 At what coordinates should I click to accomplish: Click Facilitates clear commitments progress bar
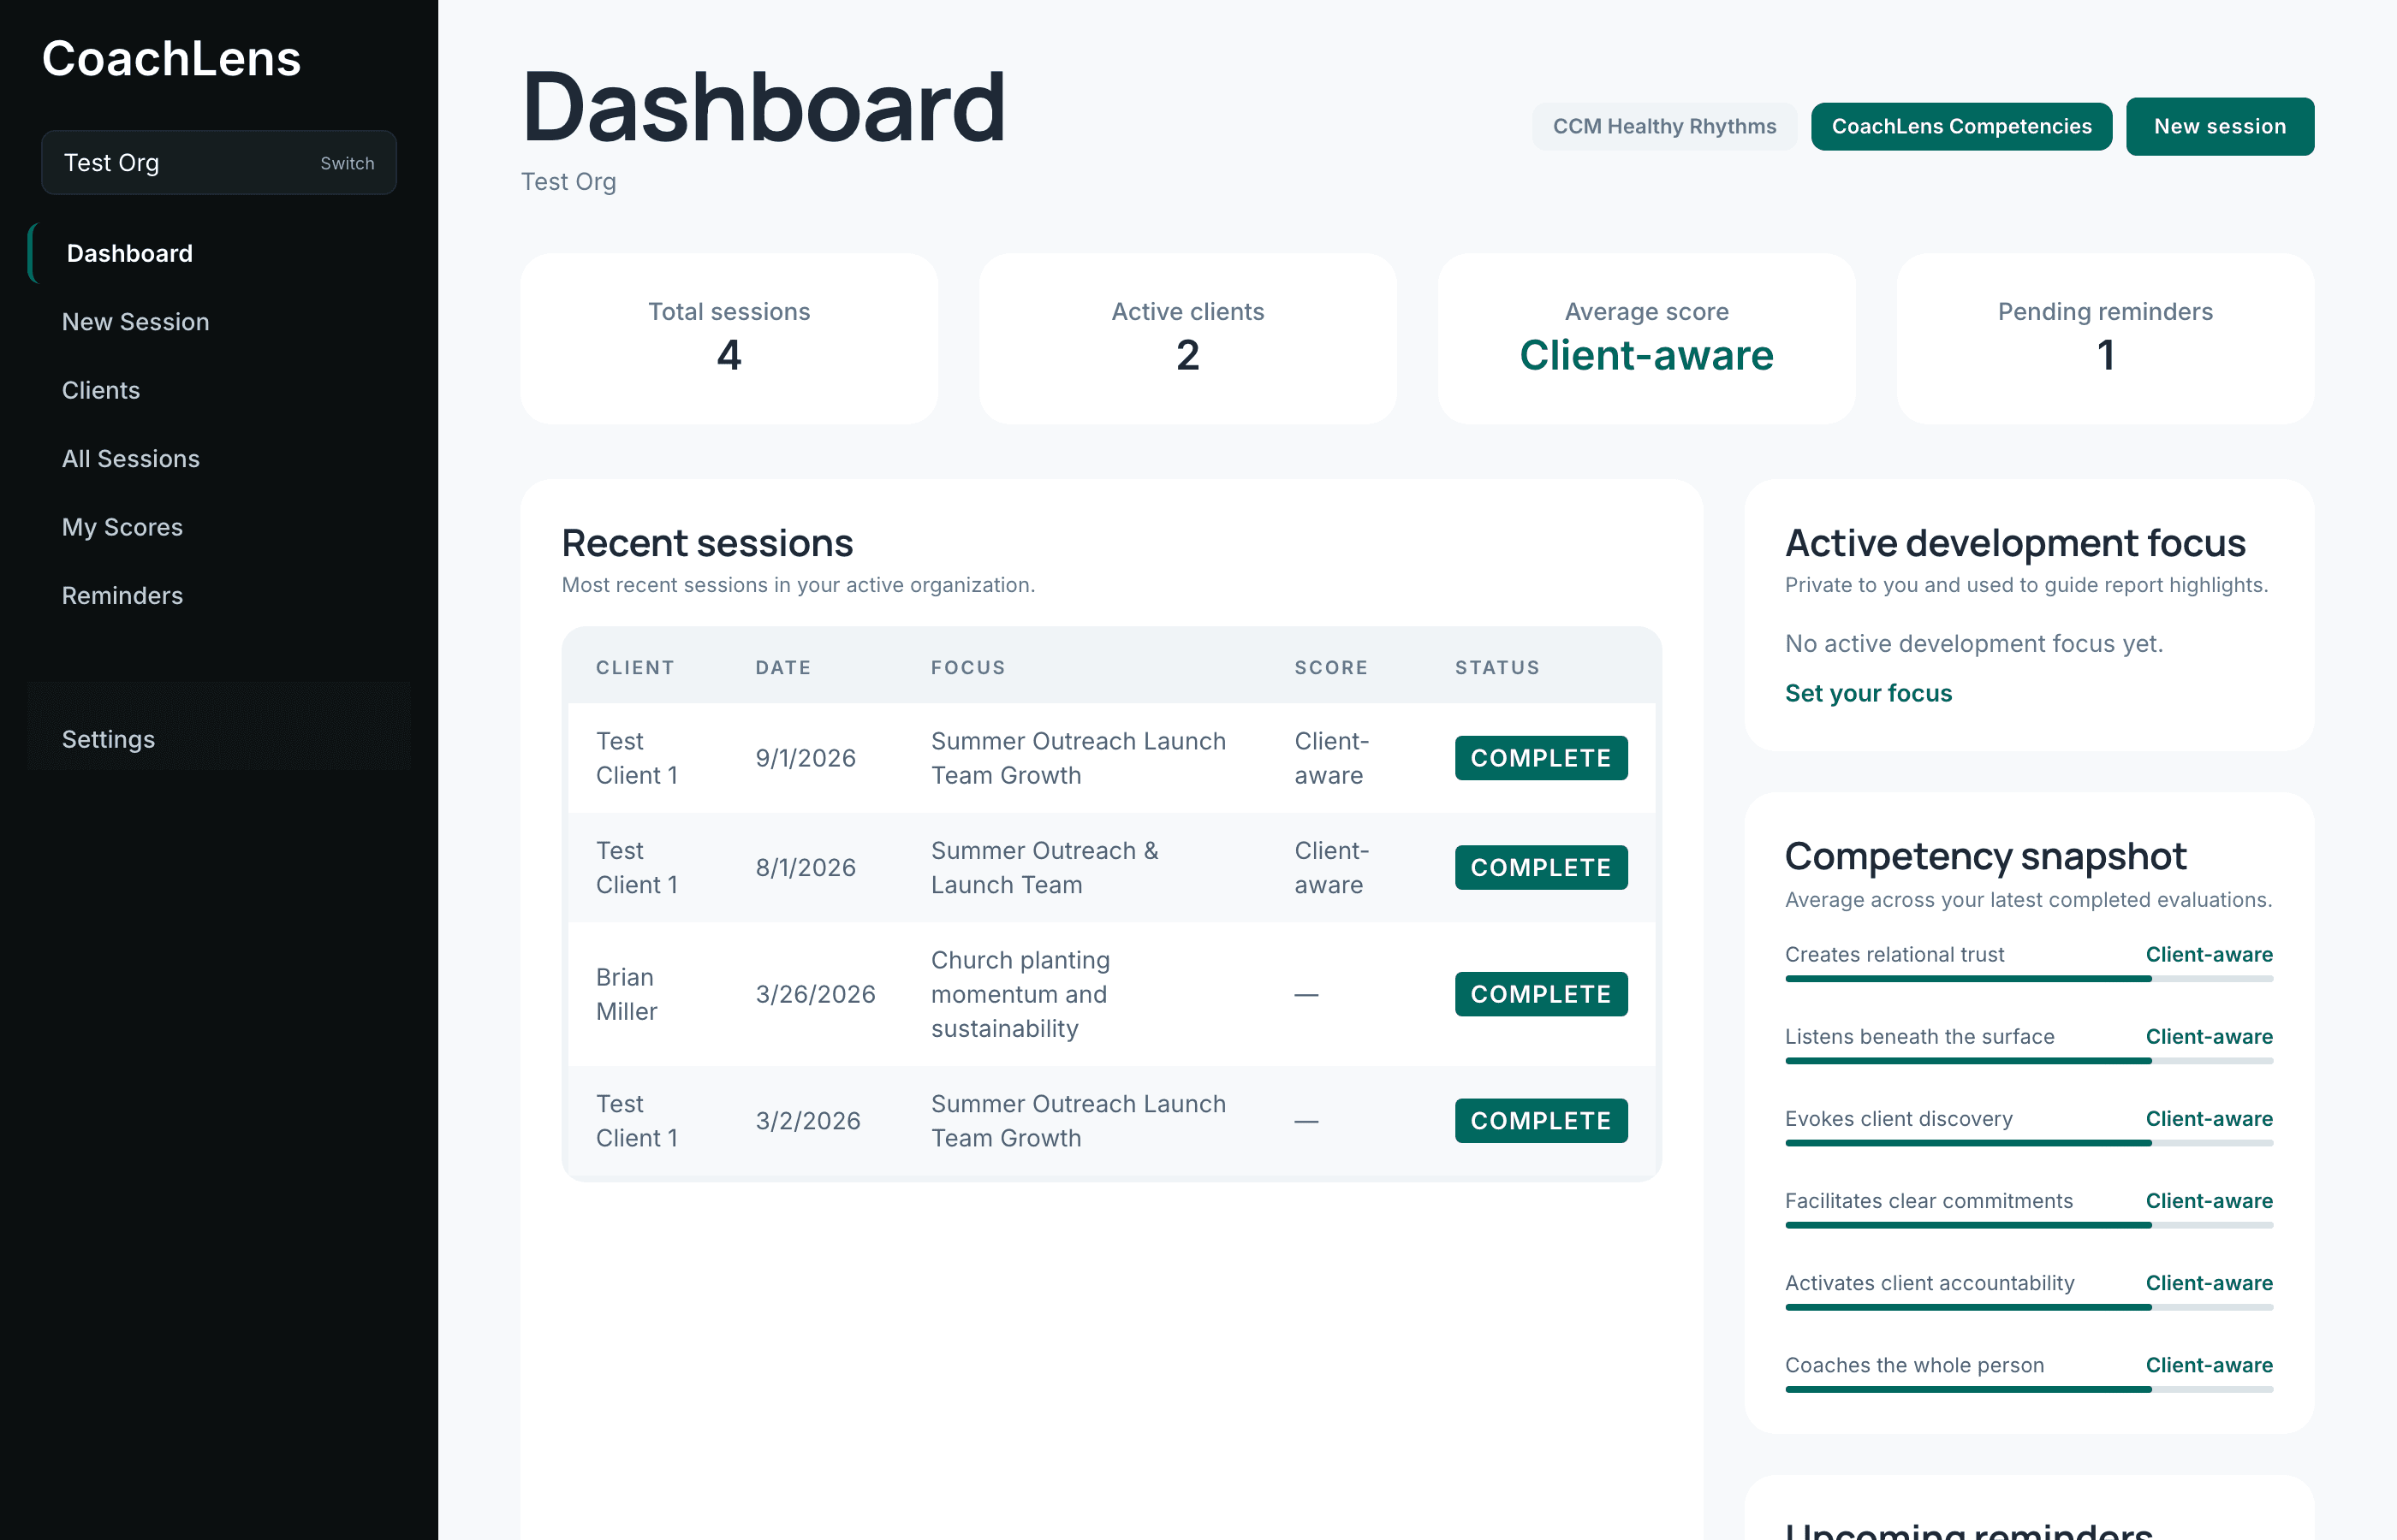click(2029, 1225)
